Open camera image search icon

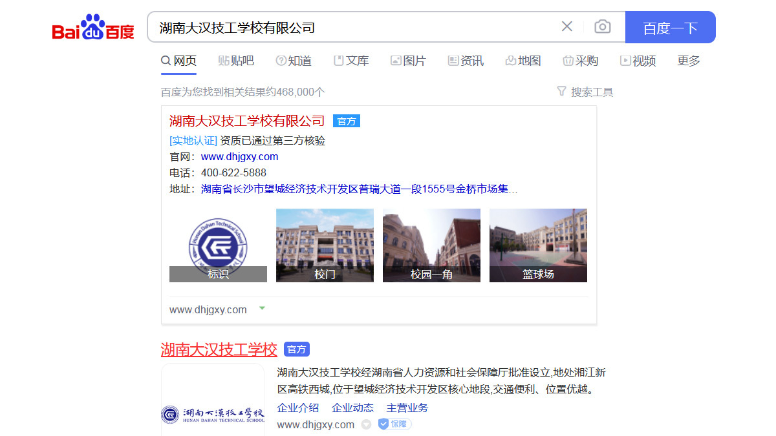(x=603, y=26)
